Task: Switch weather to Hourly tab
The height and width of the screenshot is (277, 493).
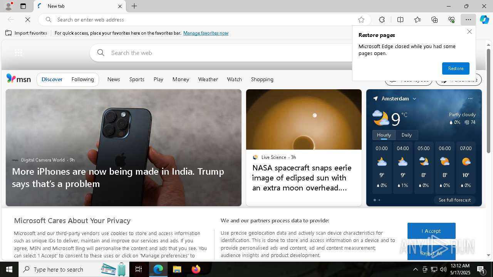Action: 384,135
